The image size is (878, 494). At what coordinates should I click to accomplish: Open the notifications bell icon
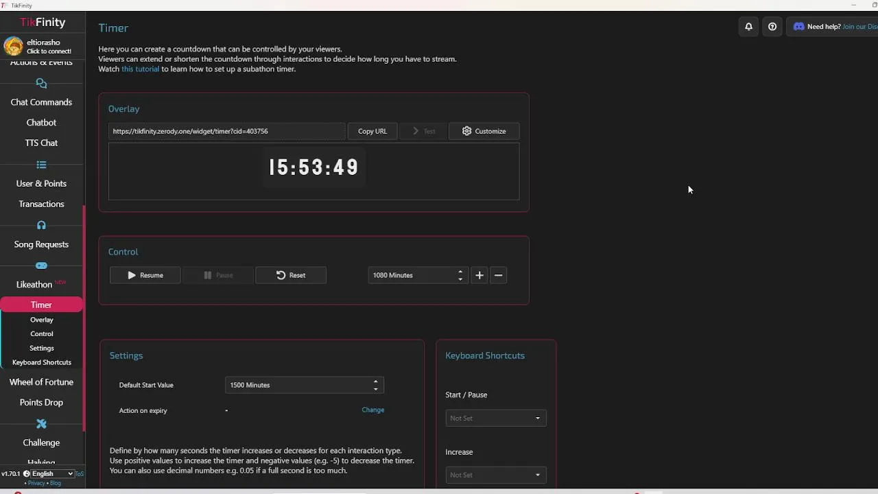click(748, 27)
